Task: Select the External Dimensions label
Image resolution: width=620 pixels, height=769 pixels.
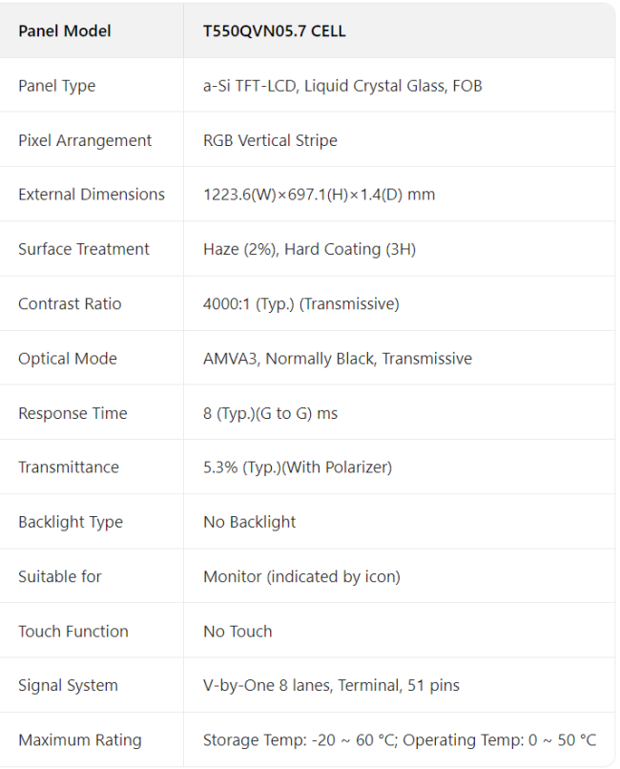Action: [92, 195]
